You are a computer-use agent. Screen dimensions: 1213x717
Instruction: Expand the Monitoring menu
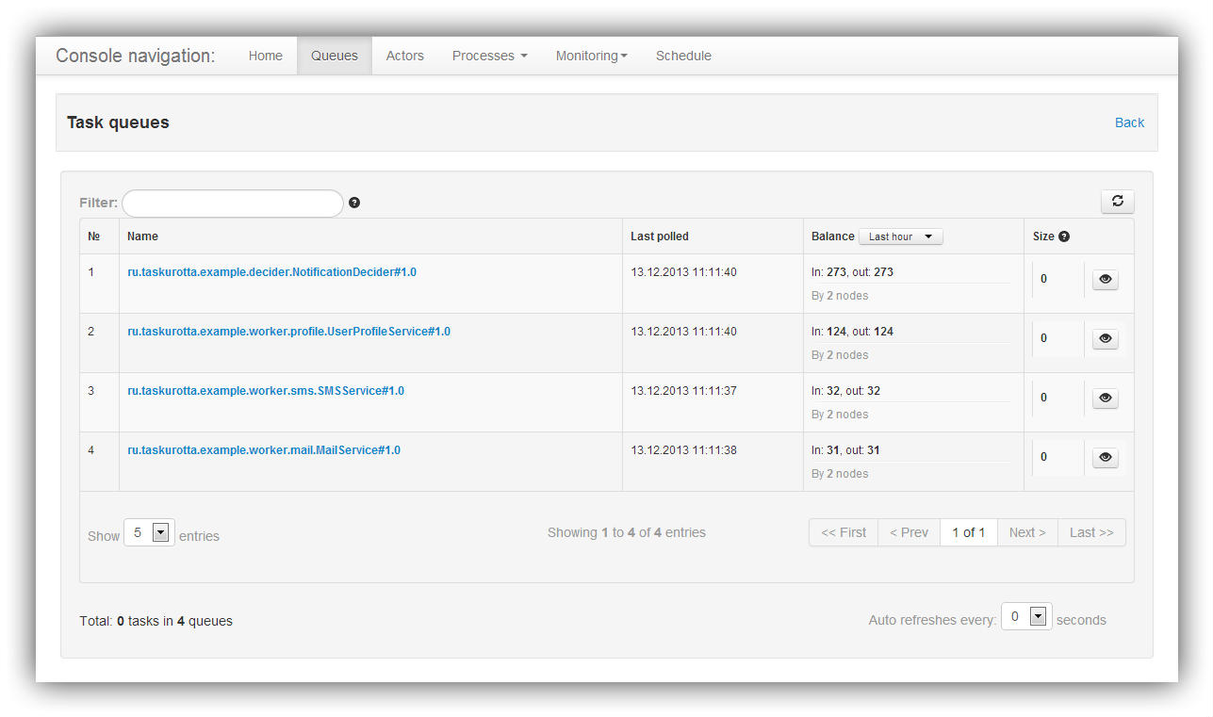(592, 56)
